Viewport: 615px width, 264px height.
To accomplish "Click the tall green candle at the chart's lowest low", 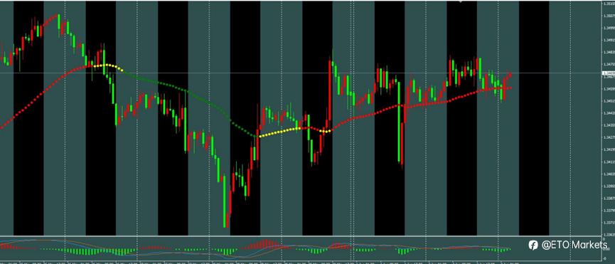I will 225,202.
